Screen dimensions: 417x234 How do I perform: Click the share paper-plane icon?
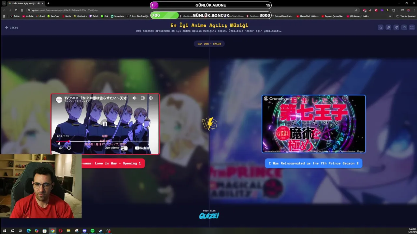pos(396,28)
